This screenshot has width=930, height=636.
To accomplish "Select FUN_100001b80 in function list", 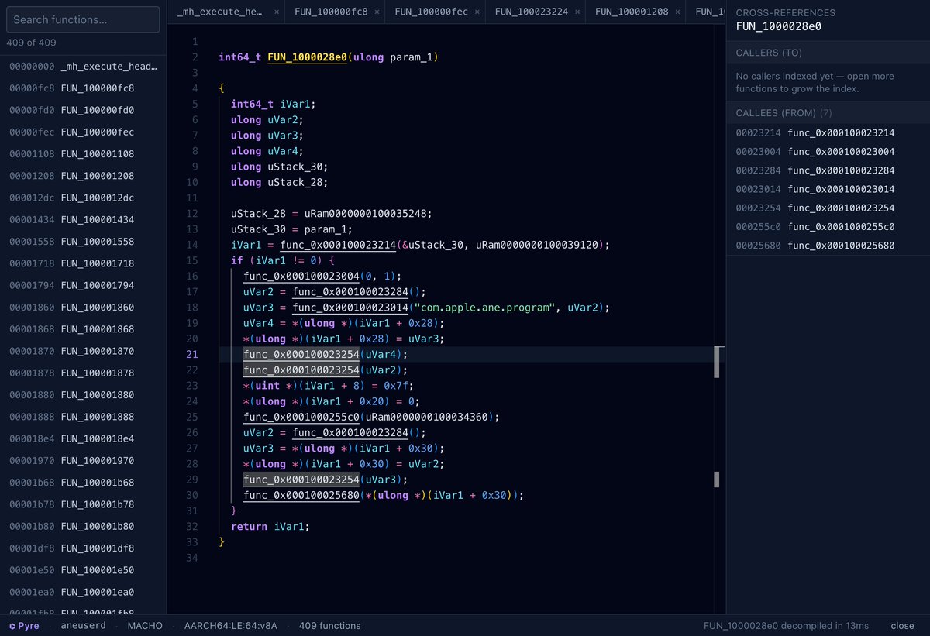I will coord(83,526).
